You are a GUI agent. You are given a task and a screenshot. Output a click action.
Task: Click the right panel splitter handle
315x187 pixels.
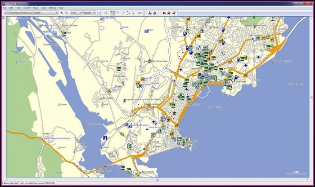(311, 97)
